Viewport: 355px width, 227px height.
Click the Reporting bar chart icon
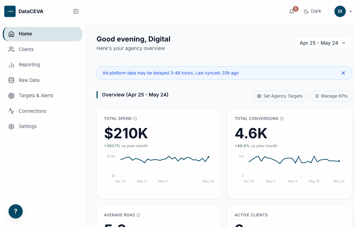click(11, 65)
